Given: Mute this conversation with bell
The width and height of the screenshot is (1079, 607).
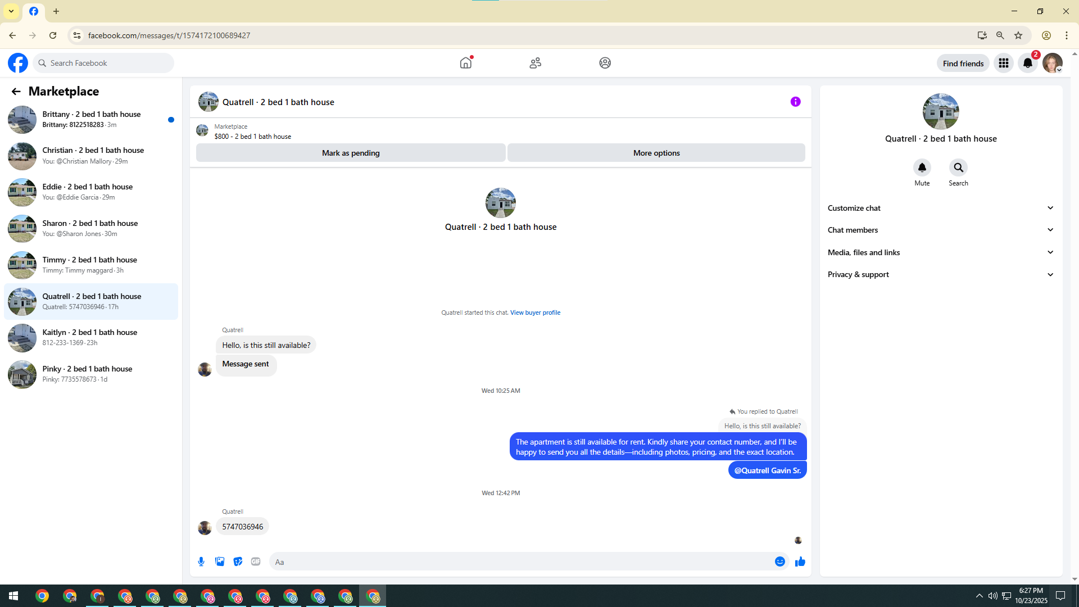Looking at the screenshot, I should click(x=922, y=167).
